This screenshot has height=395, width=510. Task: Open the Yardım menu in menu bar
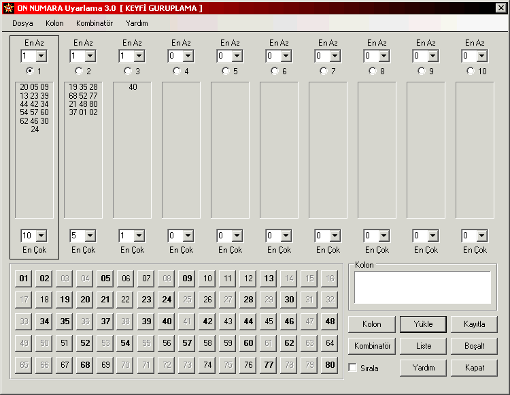point(137,23)
